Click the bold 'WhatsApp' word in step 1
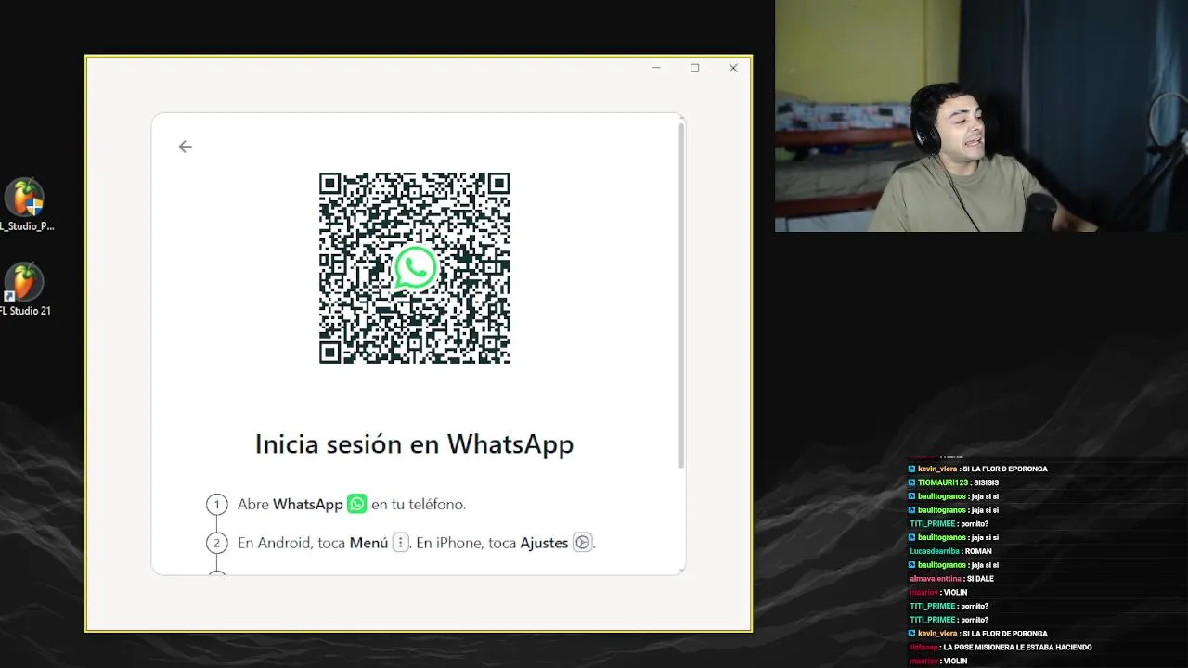1188x668 pixels. point(308,505)
